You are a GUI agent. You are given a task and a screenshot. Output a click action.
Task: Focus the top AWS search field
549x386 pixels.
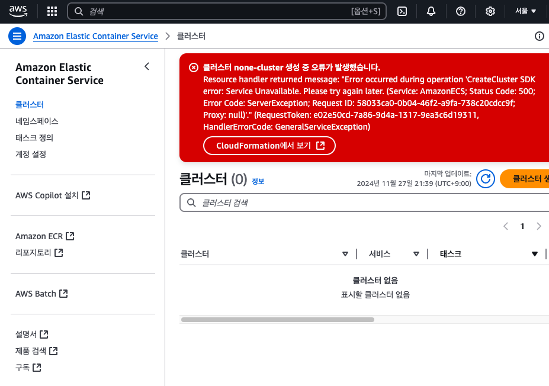[x=227, y=12]
